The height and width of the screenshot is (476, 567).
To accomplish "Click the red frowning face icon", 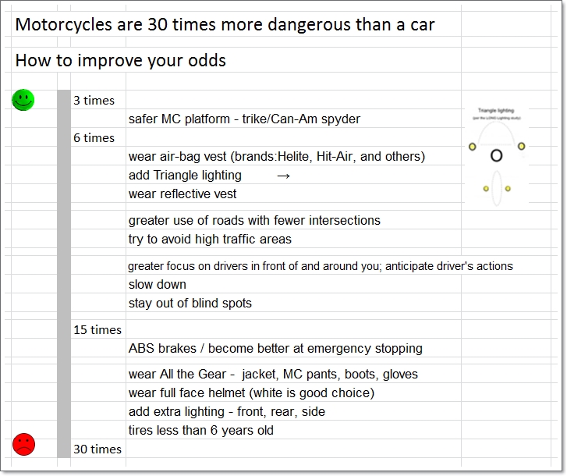I will (23, 444).
